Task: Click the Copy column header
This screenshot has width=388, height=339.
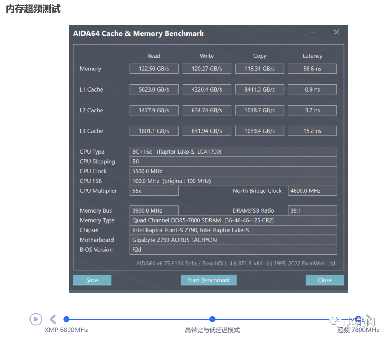Action: (260, 56)
